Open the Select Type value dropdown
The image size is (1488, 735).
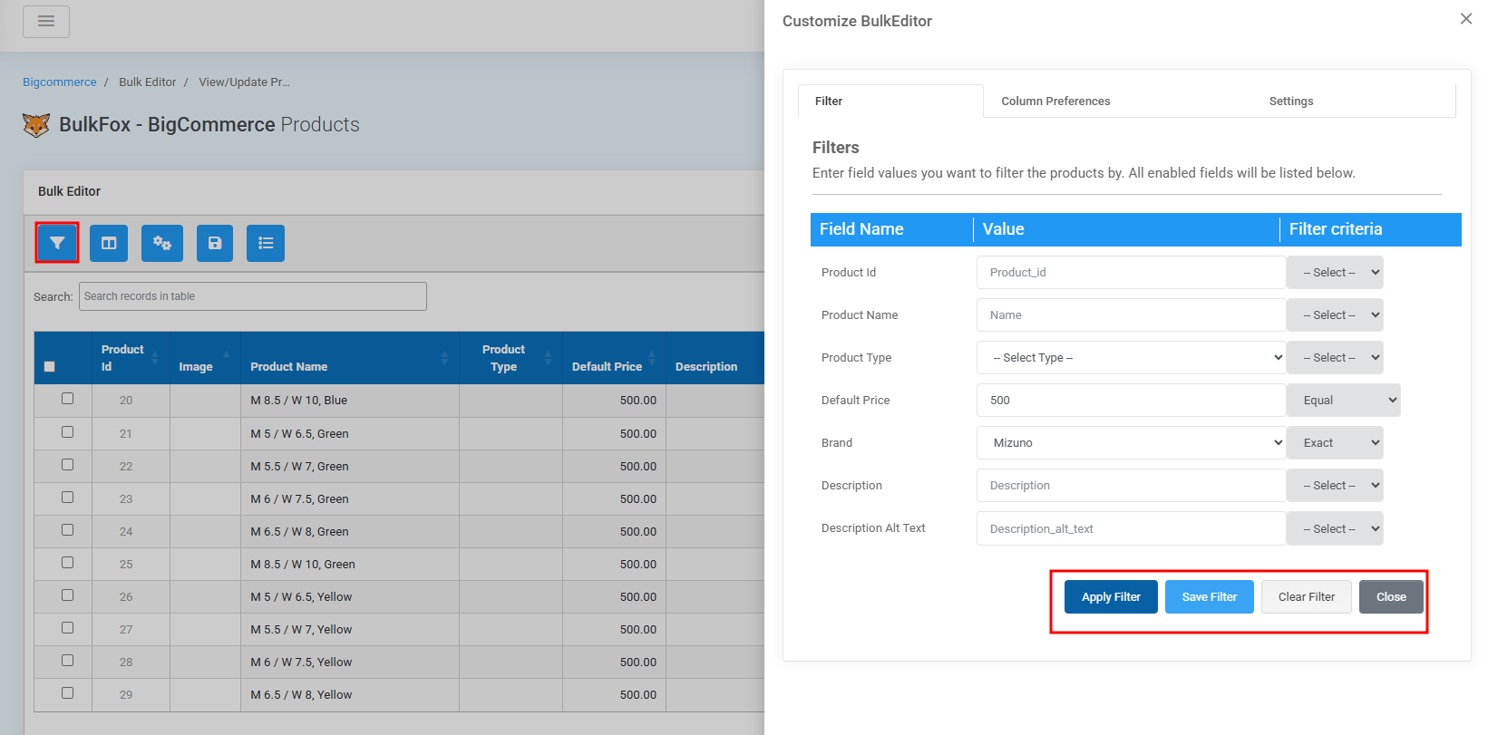[x=1132, y=358]
